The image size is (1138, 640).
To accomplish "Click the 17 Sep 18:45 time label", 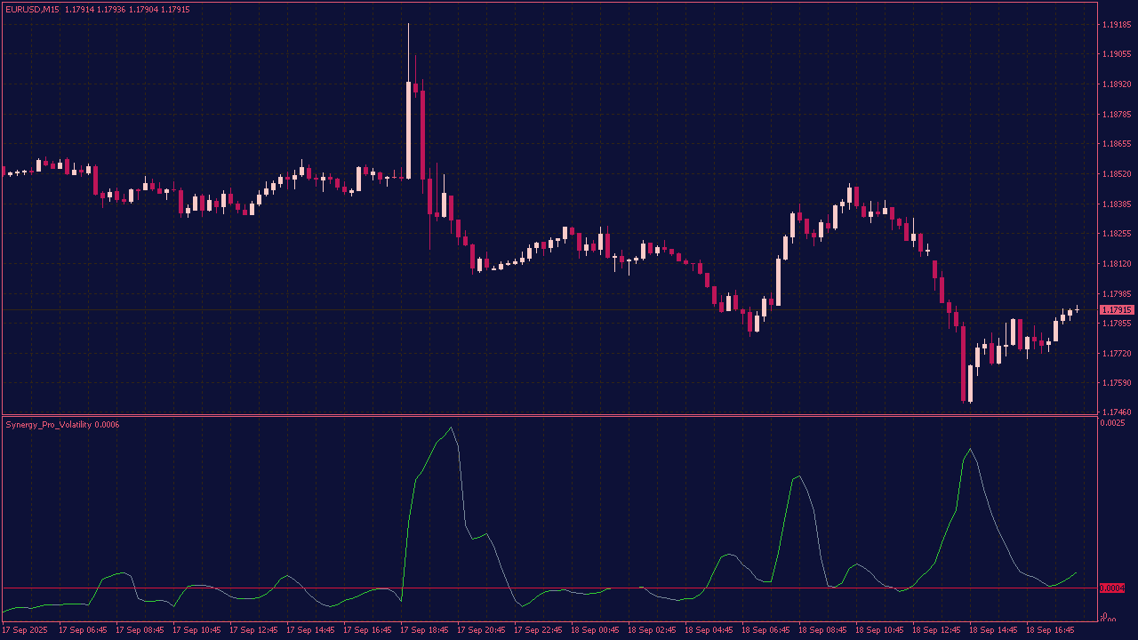I will [x=425, y=630].
